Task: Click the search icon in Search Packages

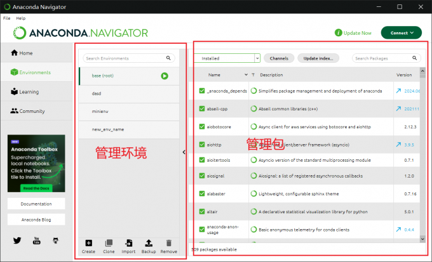Action: point(414,58)
